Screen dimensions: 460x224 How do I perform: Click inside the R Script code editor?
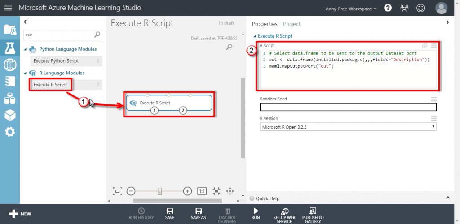(348, 69)
